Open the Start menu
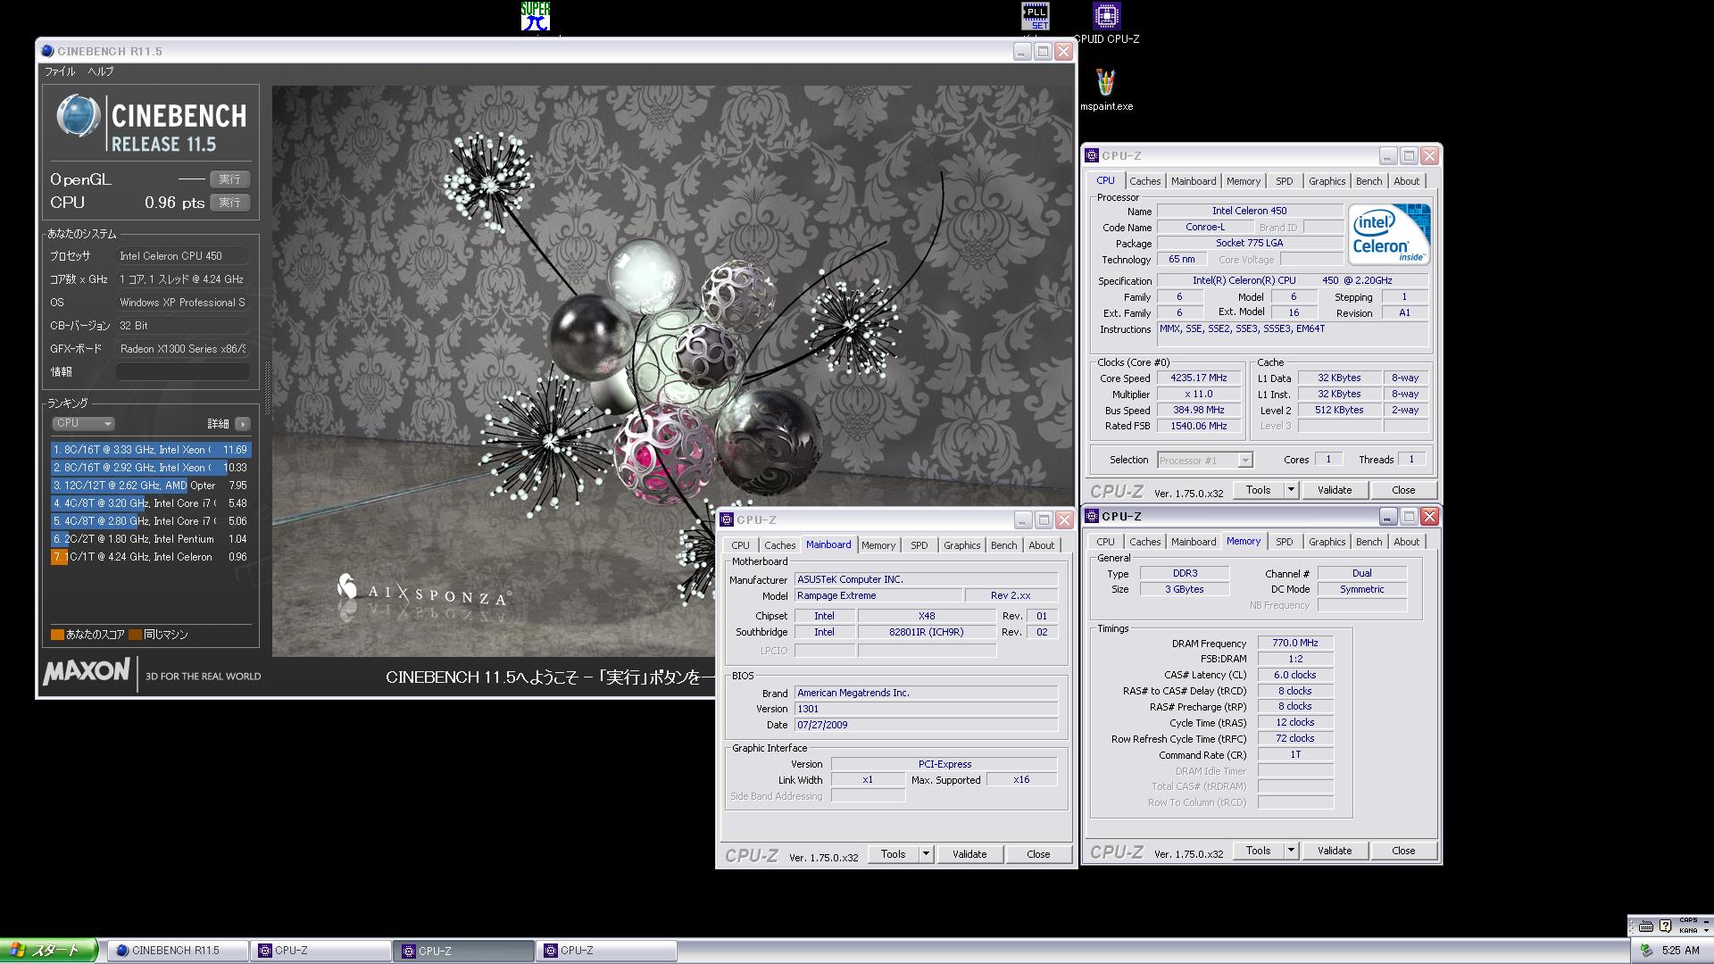 coord(48,951)
